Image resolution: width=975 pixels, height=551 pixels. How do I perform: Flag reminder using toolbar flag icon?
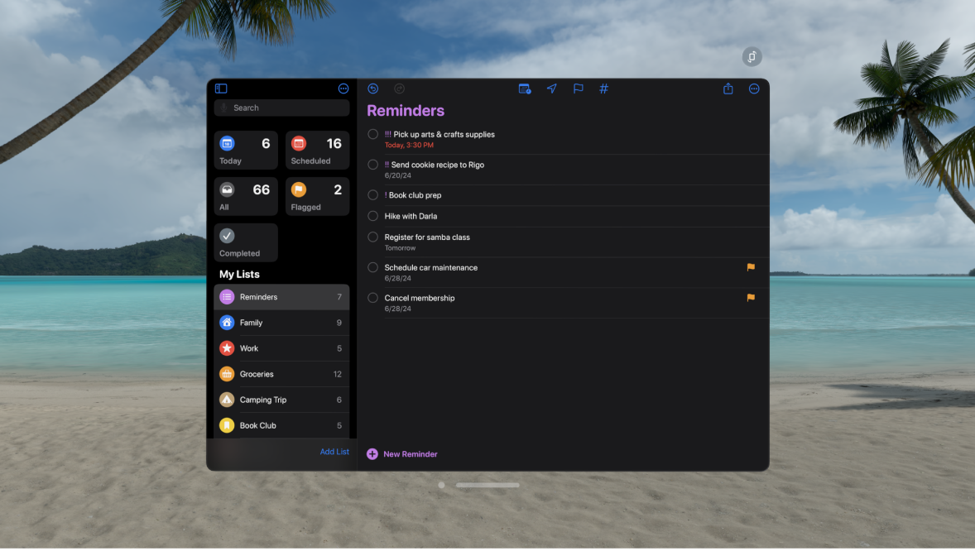point(579,89)
